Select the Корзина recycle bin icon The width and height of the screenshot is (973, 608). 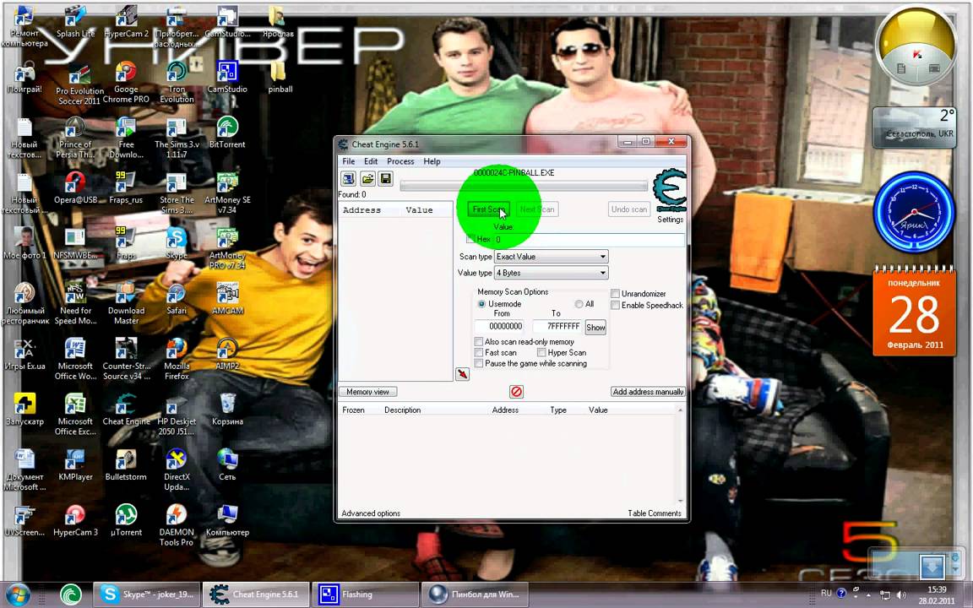click(x=227, y=410)
